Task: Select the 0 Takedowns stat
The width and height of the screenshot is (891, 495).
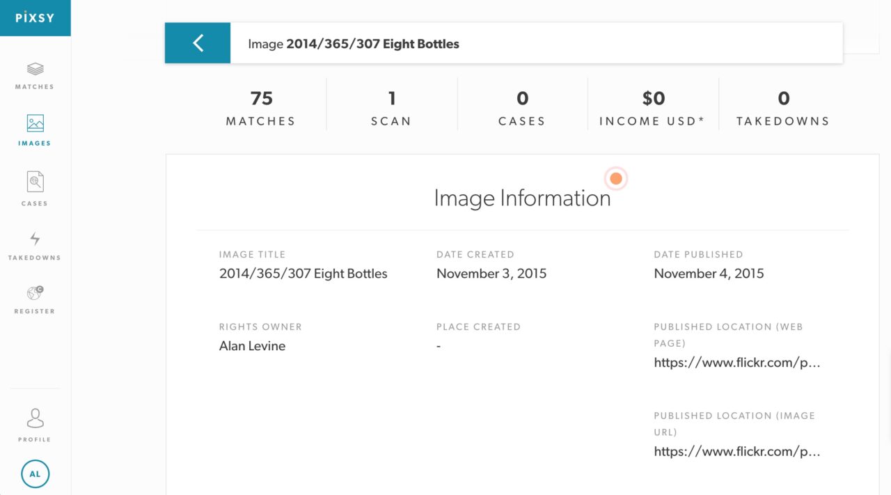Action: (783, 109)
